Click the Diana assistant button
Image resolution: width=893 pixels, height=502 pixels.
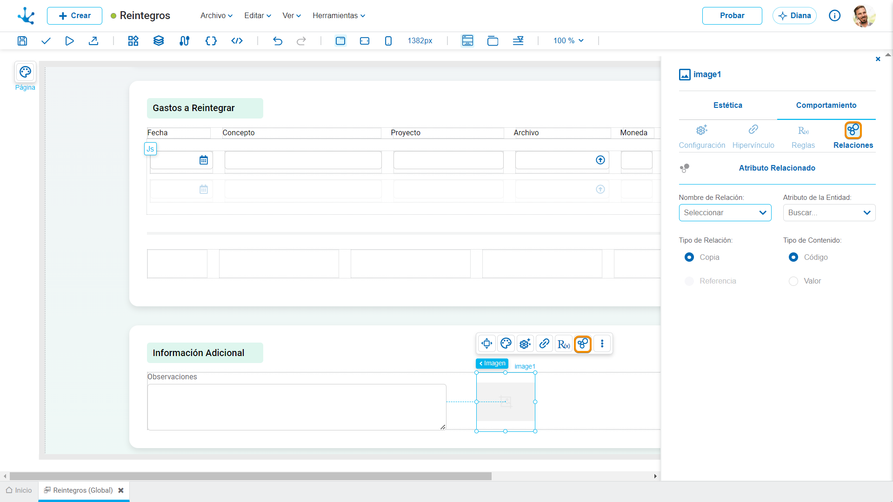point(794,16)
